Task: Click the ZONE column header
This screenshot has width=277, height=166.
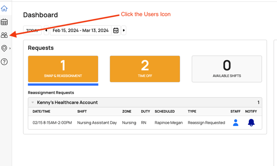Action: (127, 111)
